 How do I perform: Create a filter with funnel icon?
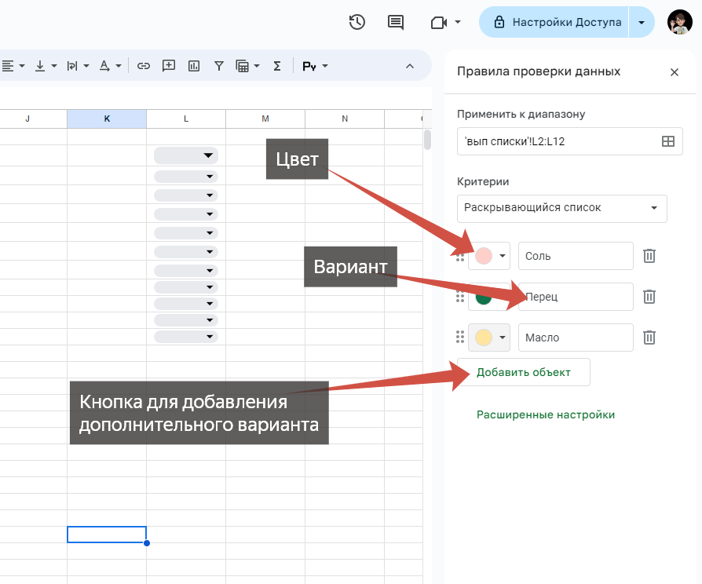(x=219, y=66)
